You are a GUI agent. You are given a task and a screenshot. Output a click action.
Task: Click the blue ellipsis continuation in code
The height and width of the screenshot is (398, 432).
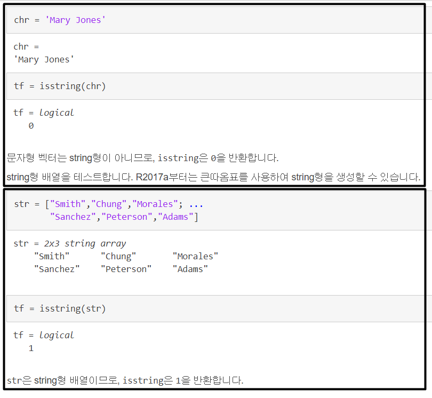196,205
